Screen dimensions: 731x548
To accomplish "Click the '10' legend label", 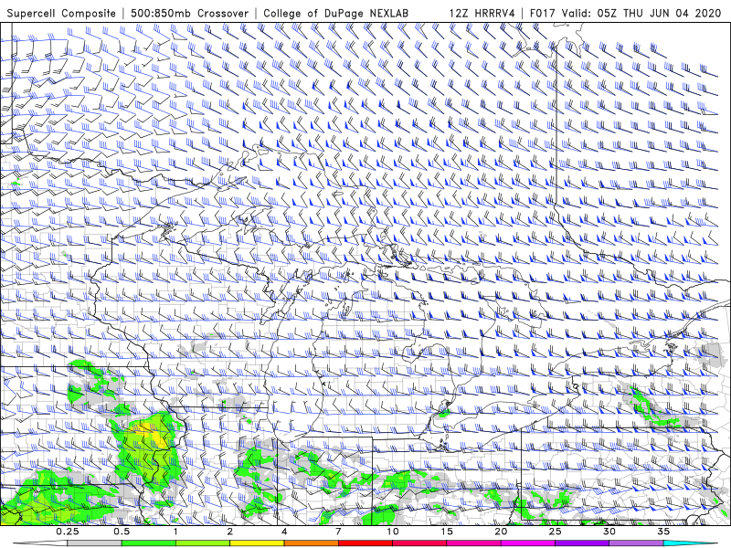I will (x=393, y=532).
